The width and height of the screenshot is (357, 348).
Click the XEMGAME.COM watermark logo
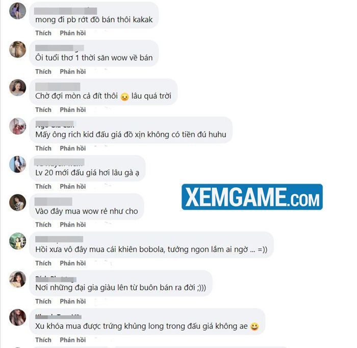coord(252,197)
